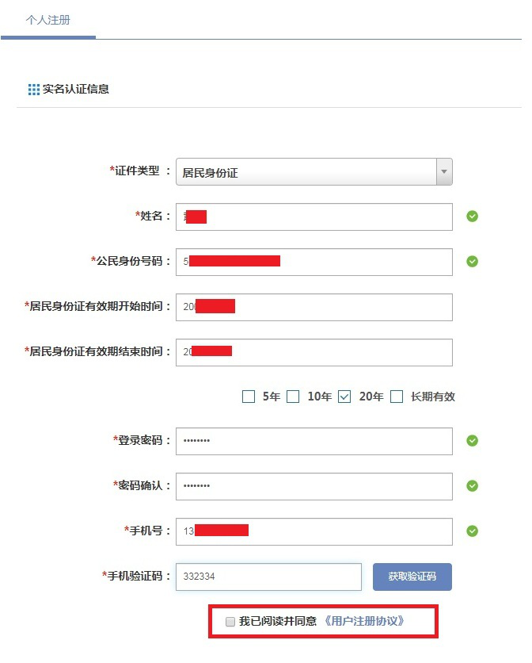Focus the 手机验证码 input field
This screenshot has width=532, height=663.
pyautogui.click(x=268, y=577)
